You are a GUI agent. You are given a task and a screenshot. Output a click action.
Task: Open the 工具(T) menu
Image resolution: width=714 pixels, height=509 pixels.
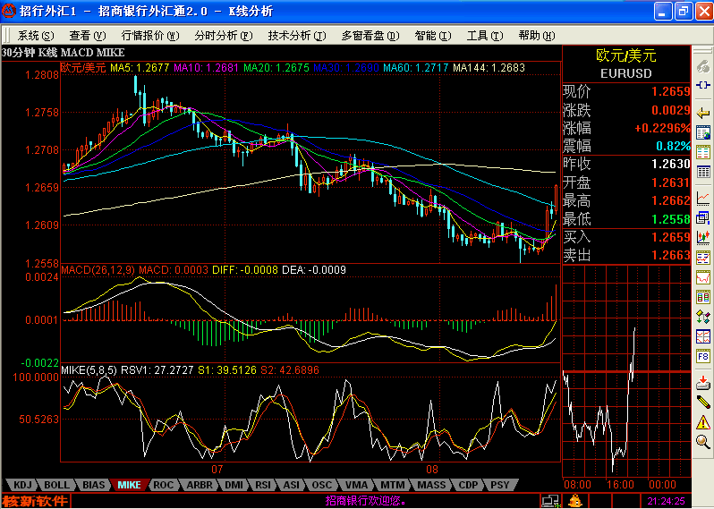tap(485, 36)
